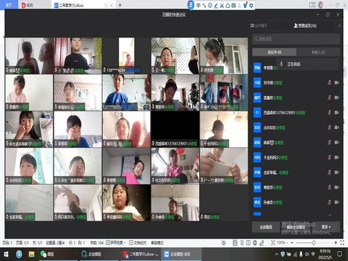Image resolution: width=348 pixels, height=261 pixels.
Task: Toggle microphone for 茂盛森林13766129901 in list
Action: pyautogui.click(x=329, y=113)
